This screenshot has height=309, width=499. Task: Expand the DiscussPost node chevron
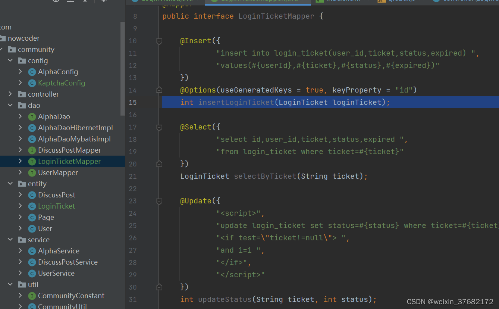point(20,195)
